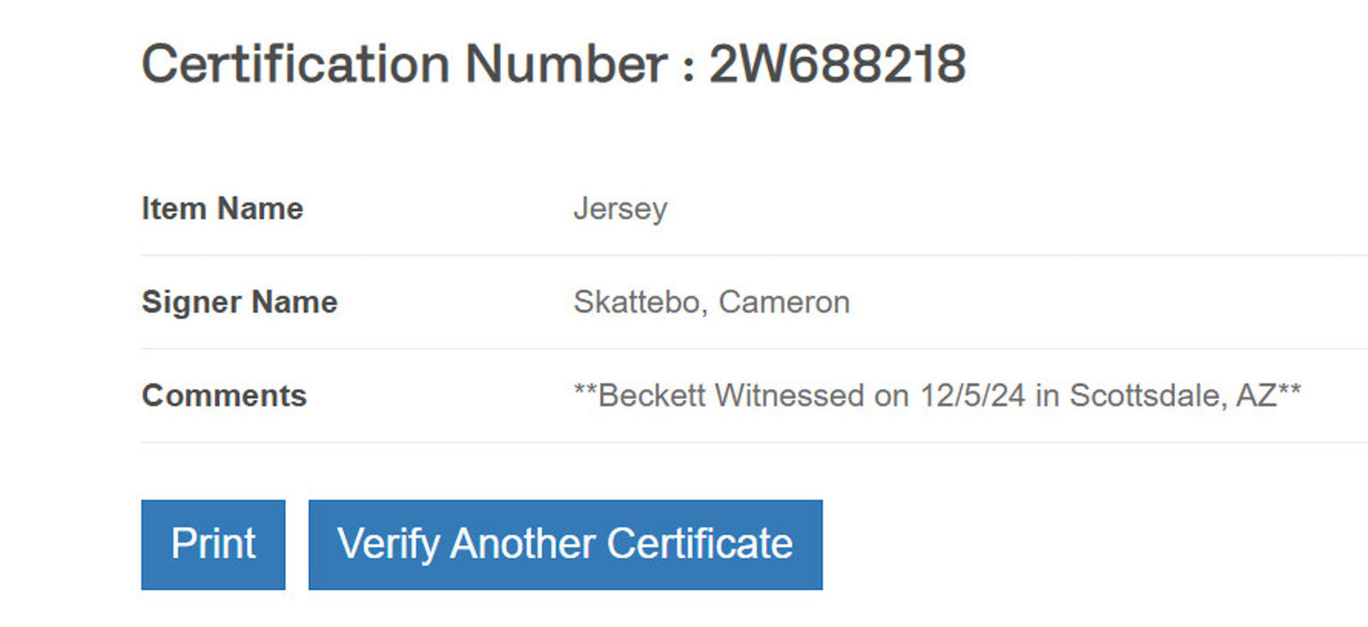
Task: Click the word Jersey in the item row
Action: tap(620, 208)
